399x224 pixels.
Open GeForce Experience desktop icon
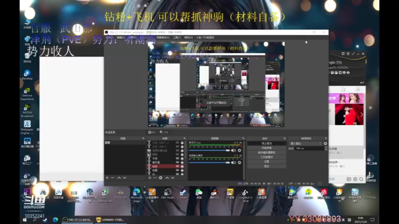27,94
